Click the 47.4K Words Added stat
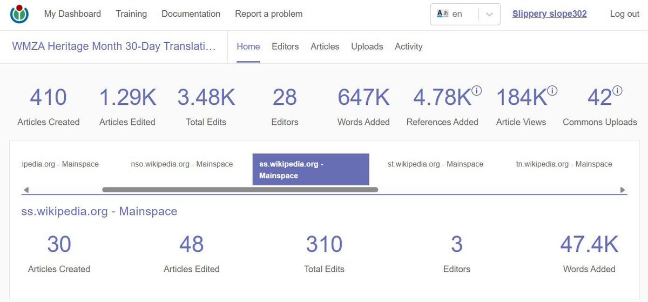Image resolution: width=648 pixels, height=302 pixels. [589, 253]
